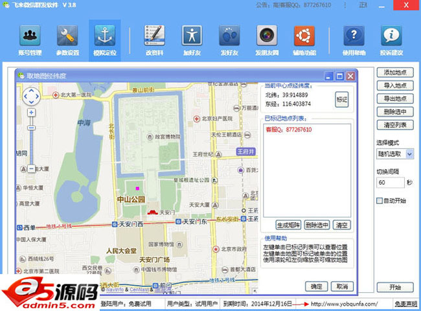This screenshot has width=421, height=311.
Task: Confirm with 确定 button
Action: point(316,286)
